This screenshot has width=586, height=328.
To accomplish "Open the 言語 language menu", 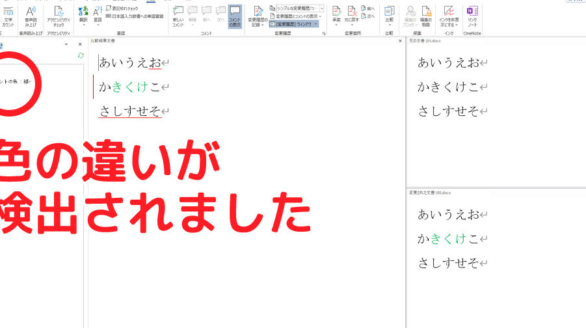I will coord(98,16).
